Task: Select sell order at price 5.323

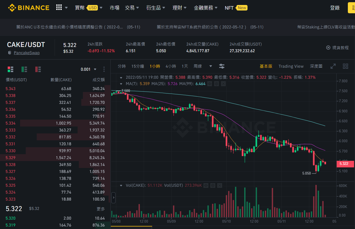Action: click(x=55, y=199)
